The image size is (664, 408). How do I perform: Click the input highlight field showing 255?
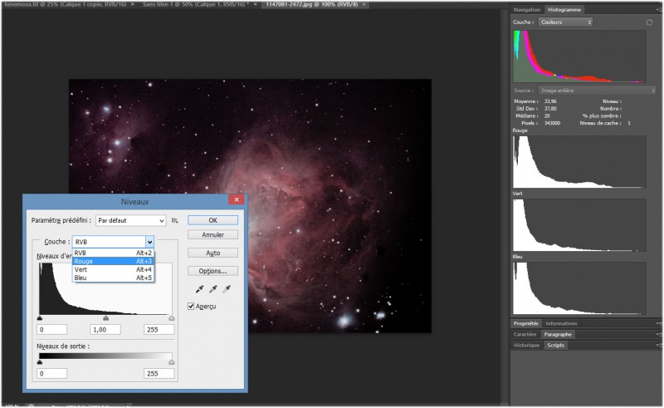(x=159, y=330)
